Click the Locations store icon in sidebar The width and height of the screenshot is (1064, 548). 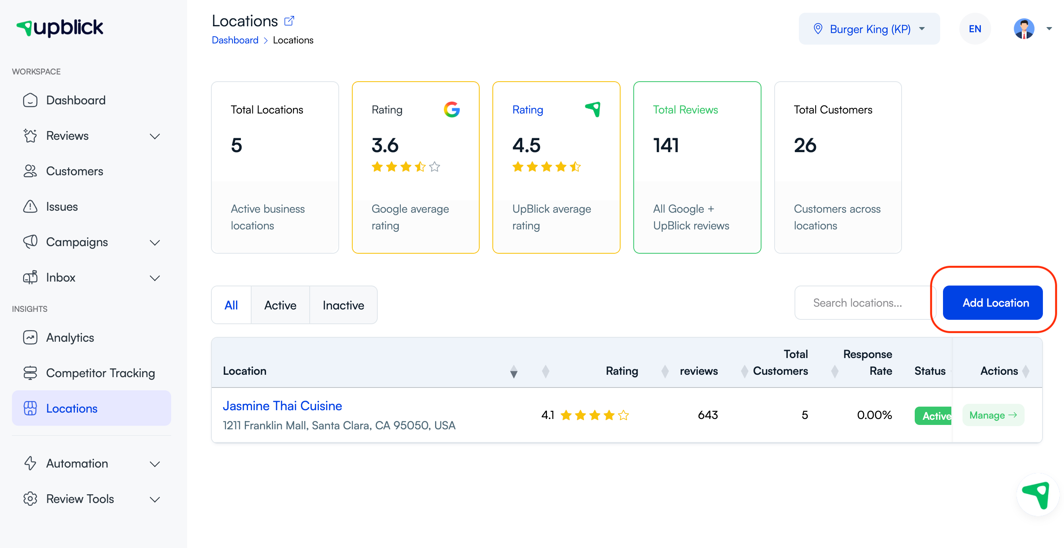tap(30, 408)
